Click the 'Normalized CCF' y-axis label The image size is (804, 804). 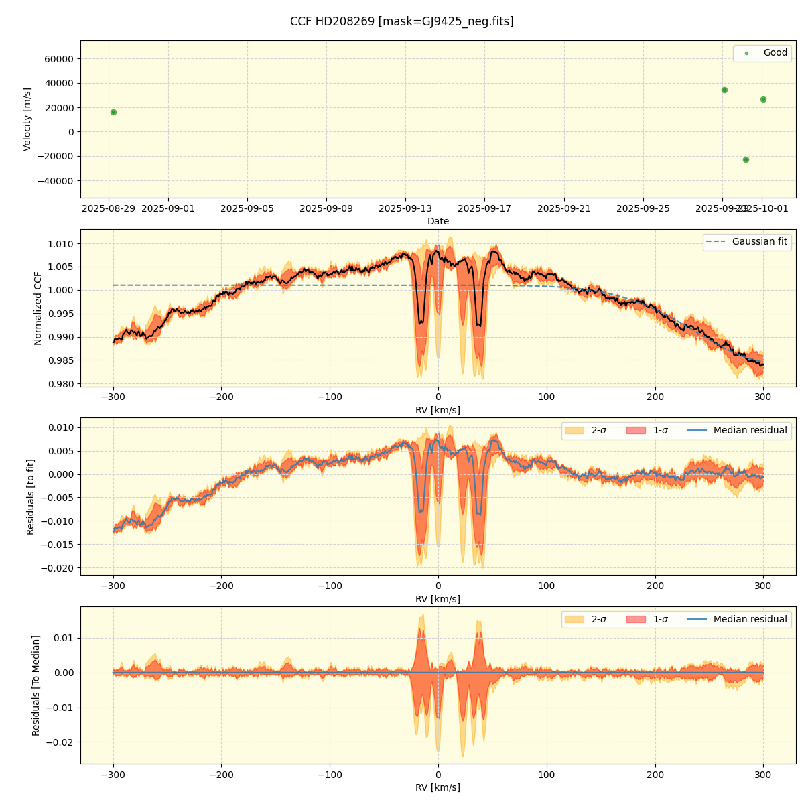(38, 308)
